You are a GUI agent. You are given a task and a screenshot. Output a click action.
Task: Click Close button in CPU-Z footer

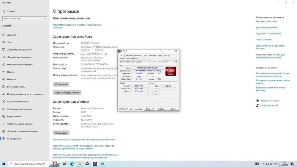tap(173, 109)
